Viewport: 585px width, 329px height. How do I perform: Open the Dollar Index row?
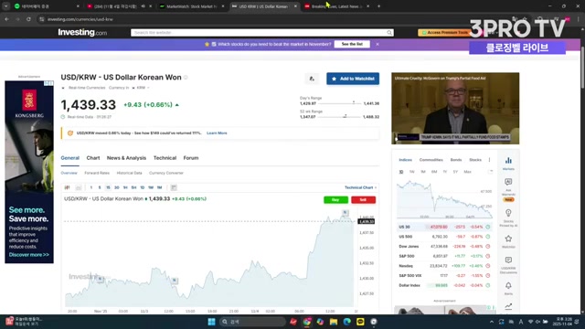tap(444, 285)
